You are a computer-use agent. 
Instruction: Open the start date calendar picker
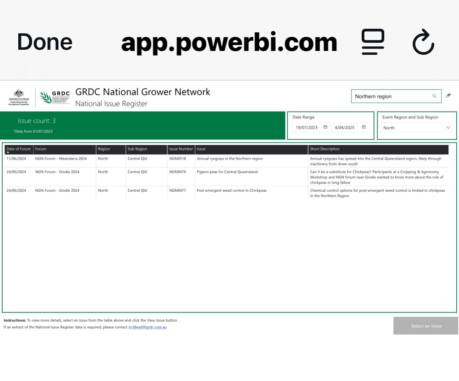click(x=325, y=127)
